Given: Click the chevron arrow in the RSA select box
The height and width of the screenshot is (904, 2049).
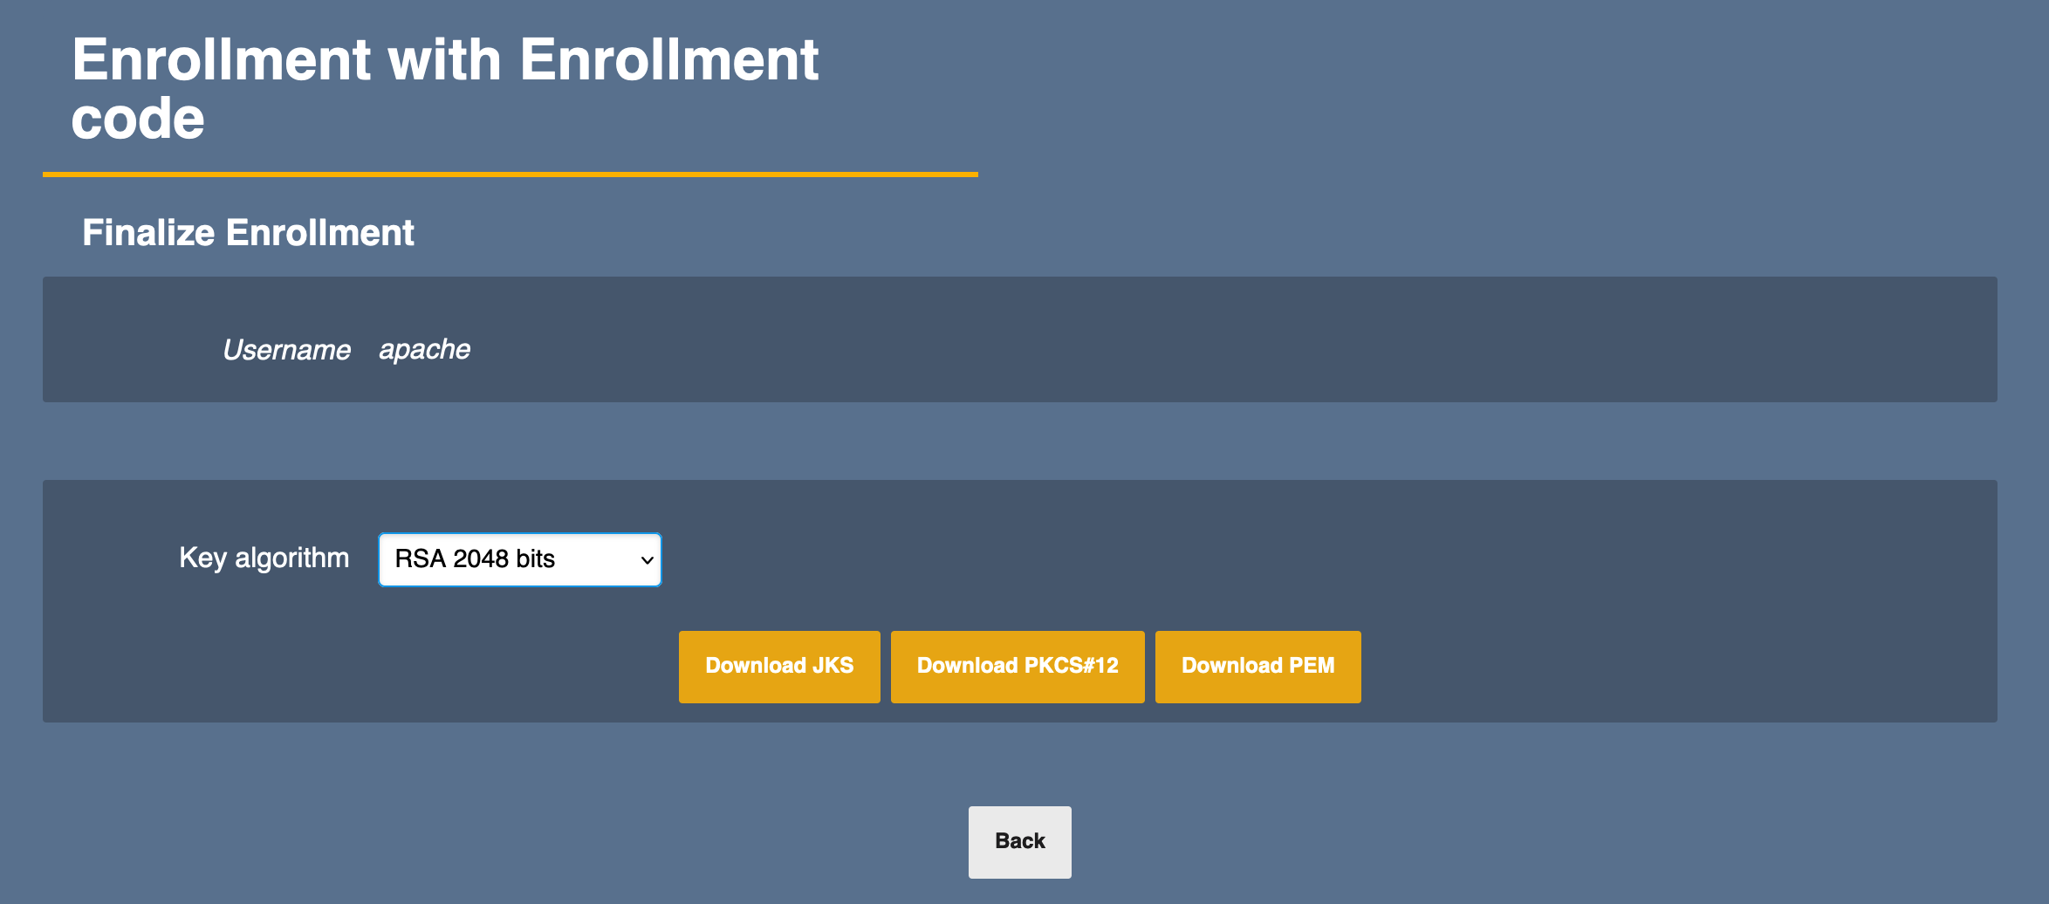Looking at the screenshot, I should (x=647, y=560).
